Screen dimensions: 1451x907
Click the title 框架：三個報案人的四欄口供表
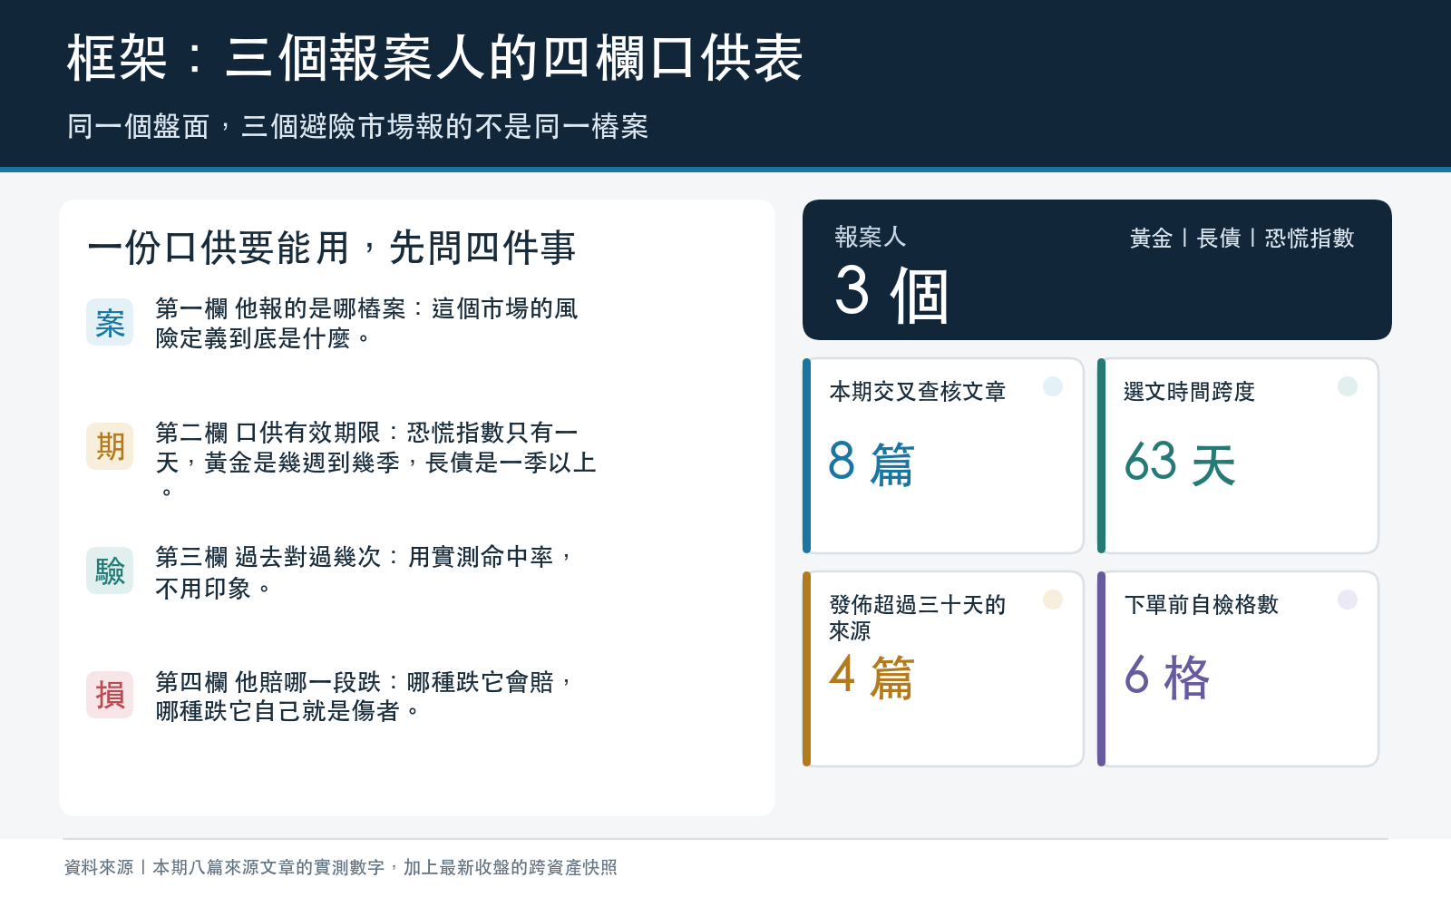[x=434, y=59]
